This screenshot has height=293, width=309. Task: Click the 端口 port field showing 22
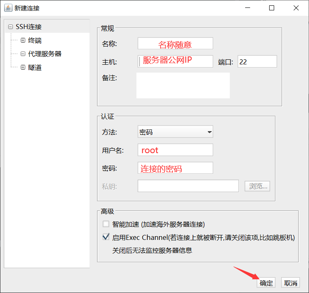(x=257, y=61)
